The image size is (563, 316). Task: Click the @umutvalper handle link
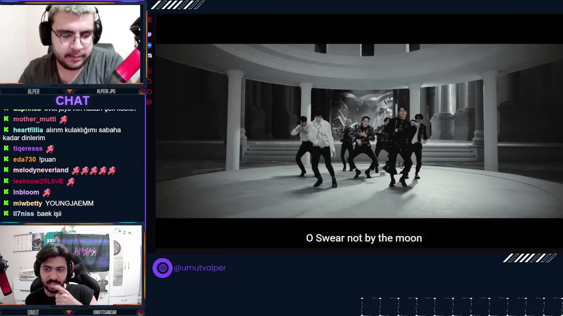[200, 268]
